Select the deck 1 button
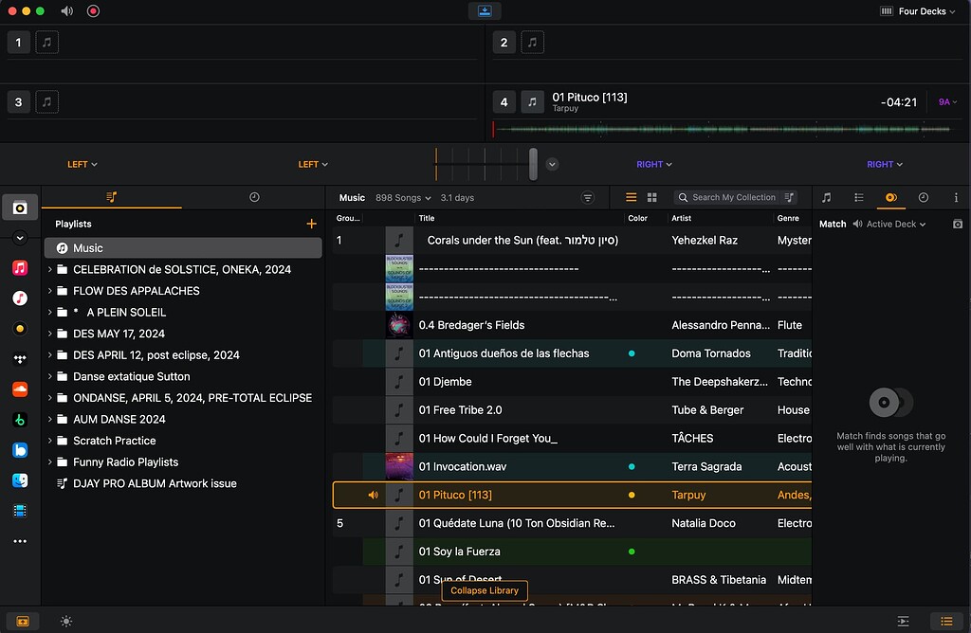The width and height of the screenshot is (971, 633). tap(18, 42)
